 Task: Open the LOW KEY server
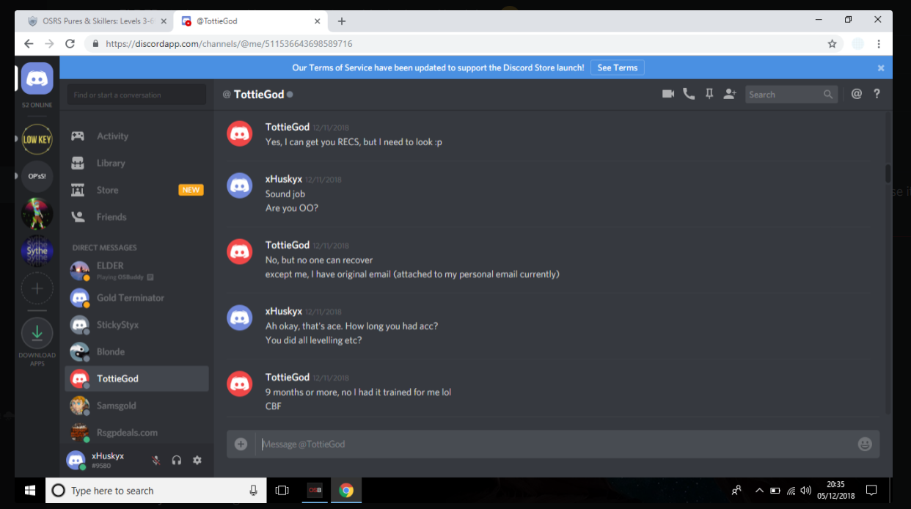point(37,139)
